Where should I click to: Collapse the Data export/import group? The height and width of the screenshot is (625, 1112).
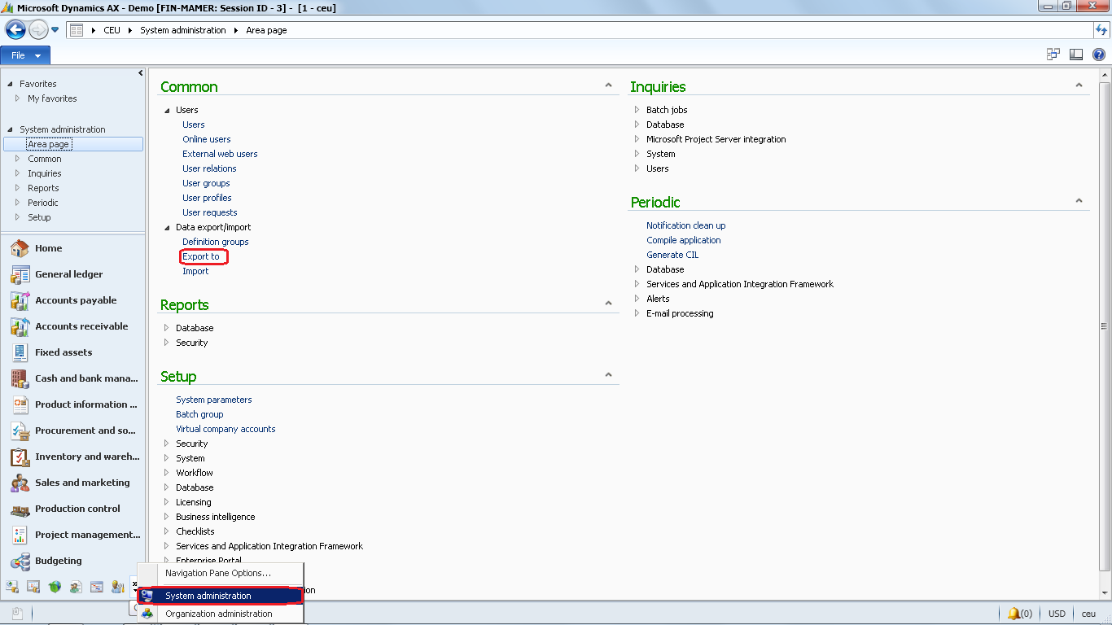[167, 227]
